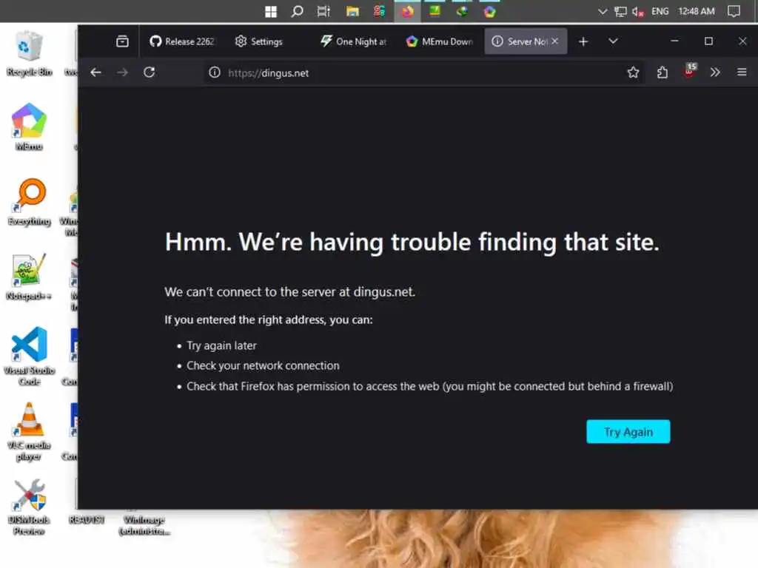Select the Visual Studio Code desktop shortcut
The image size is (758, 568).
(x=29, y=356)
